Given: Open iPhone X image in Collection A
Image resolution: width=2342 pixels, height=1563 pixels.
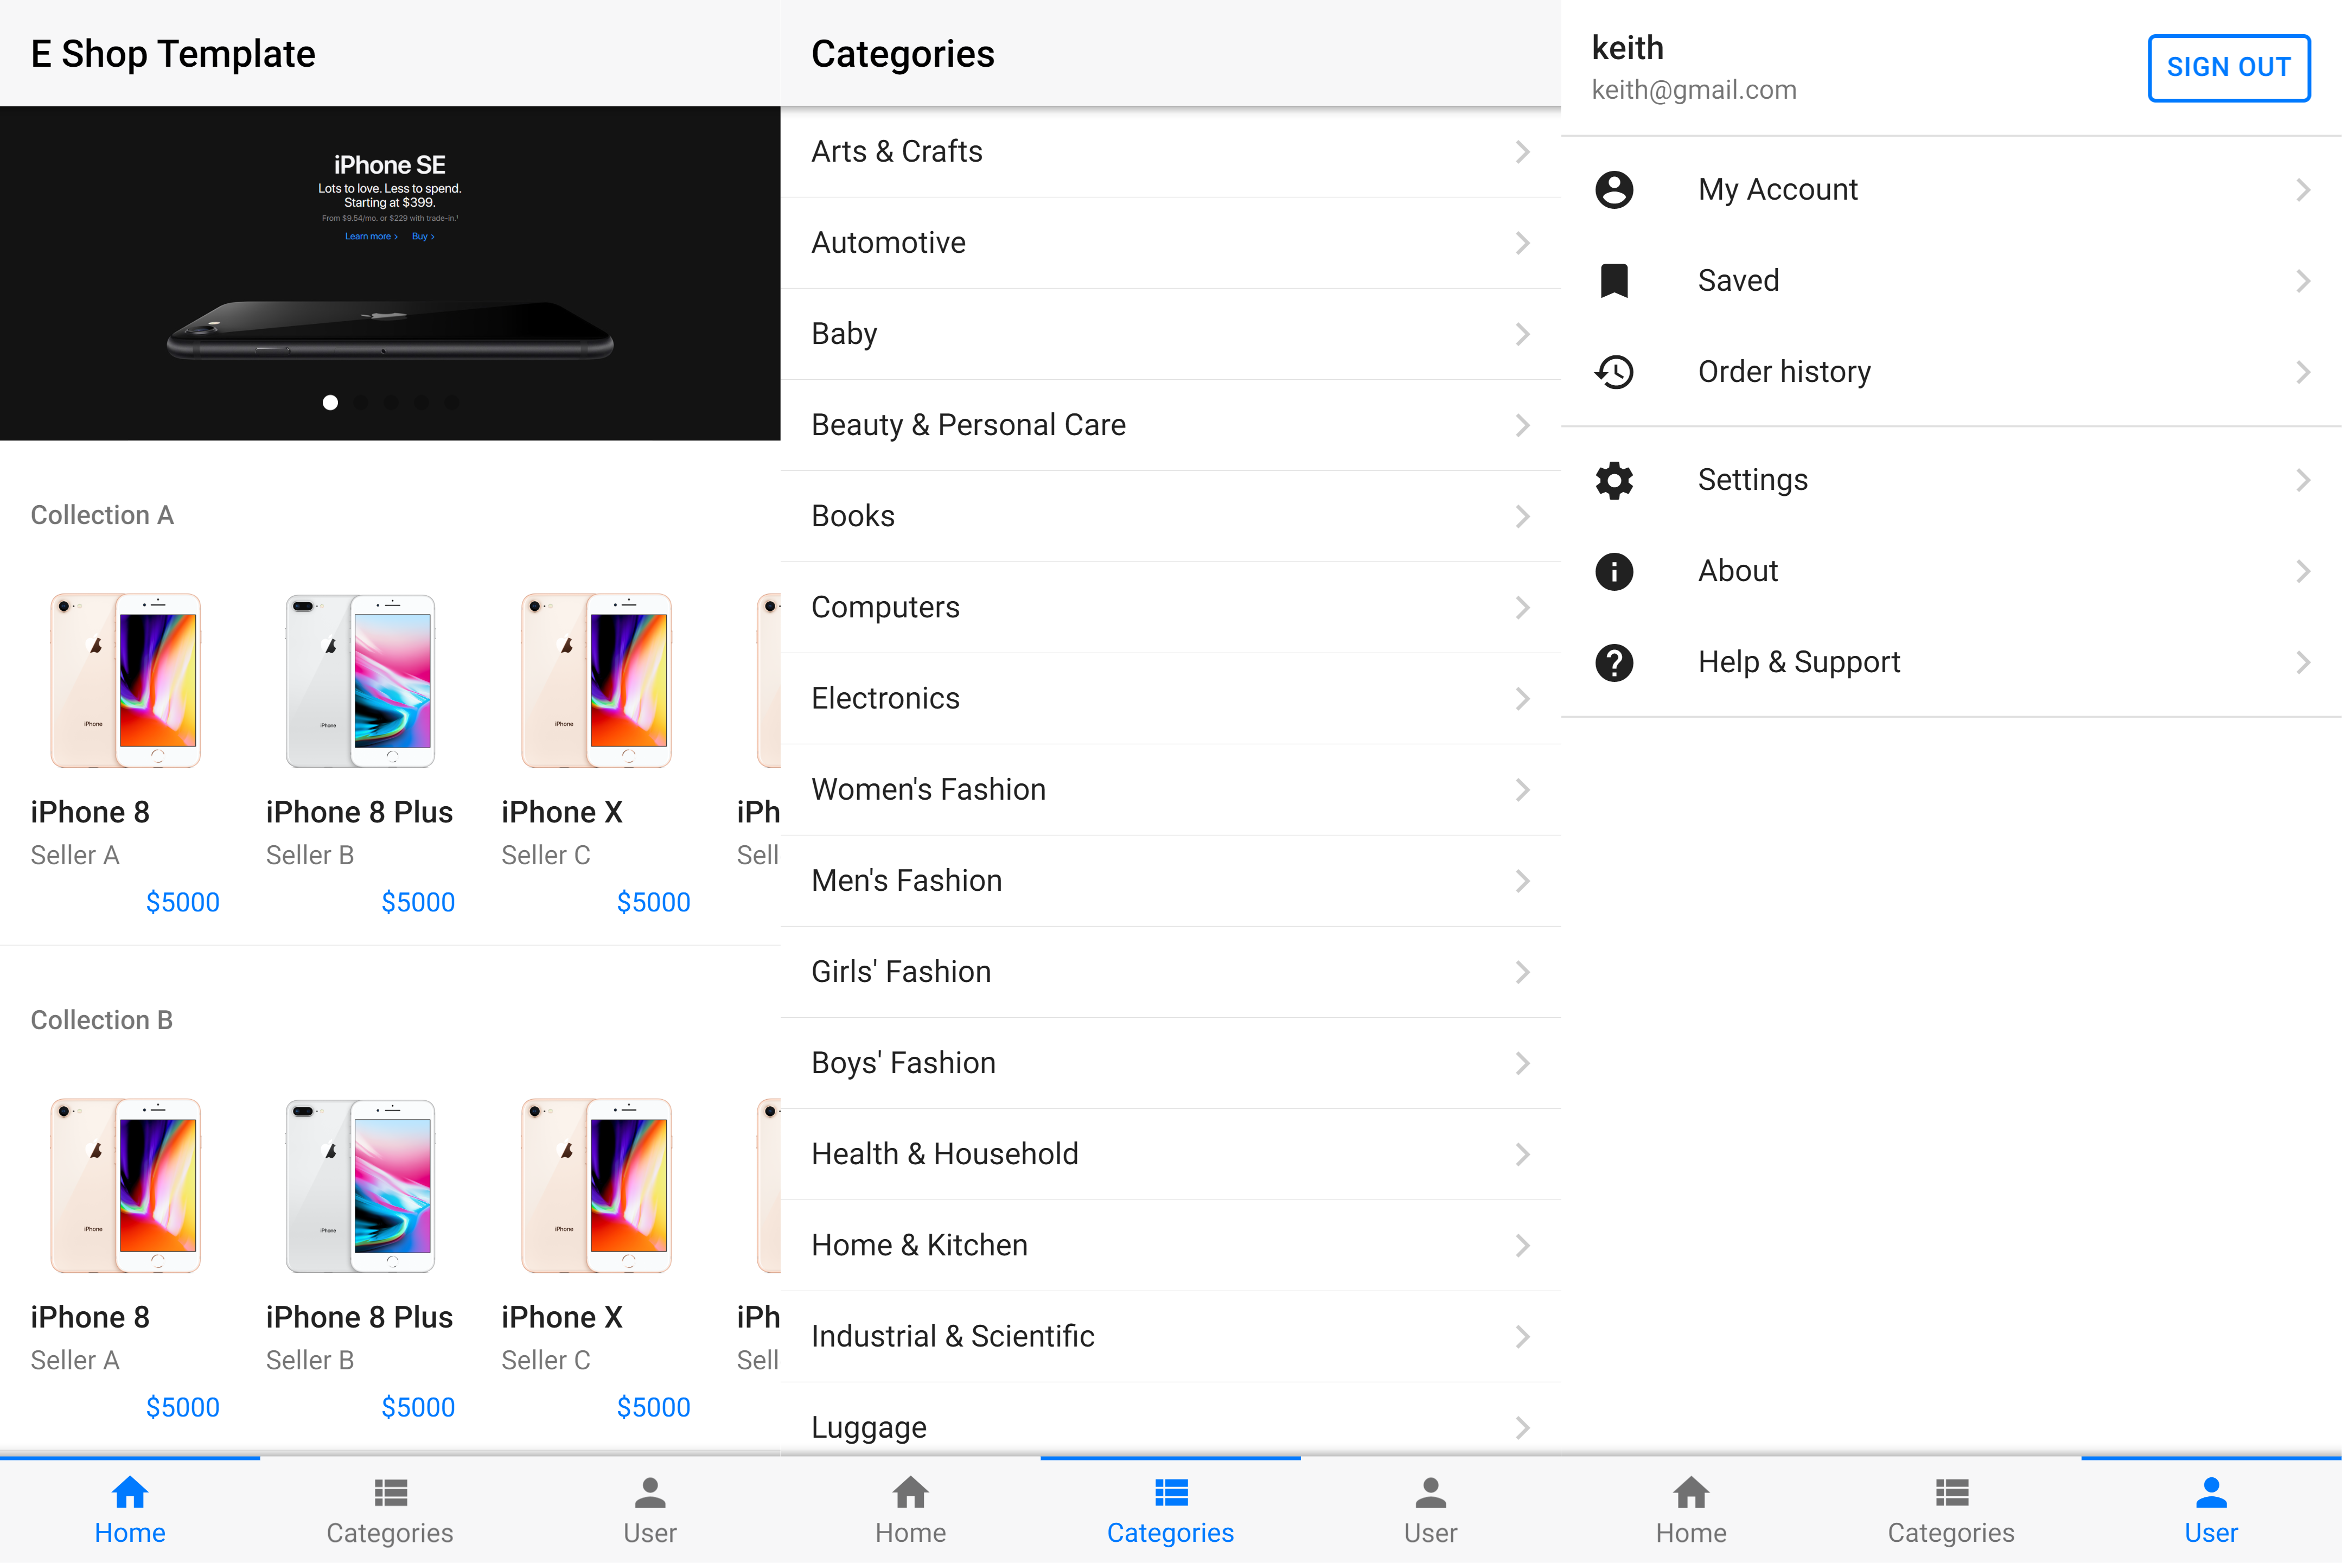Looking at the screenshot, I should tap(596, 681).
